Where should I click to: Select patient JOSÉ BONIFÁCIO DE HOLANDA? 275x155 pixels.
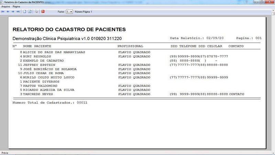click(x=49, y=69)
